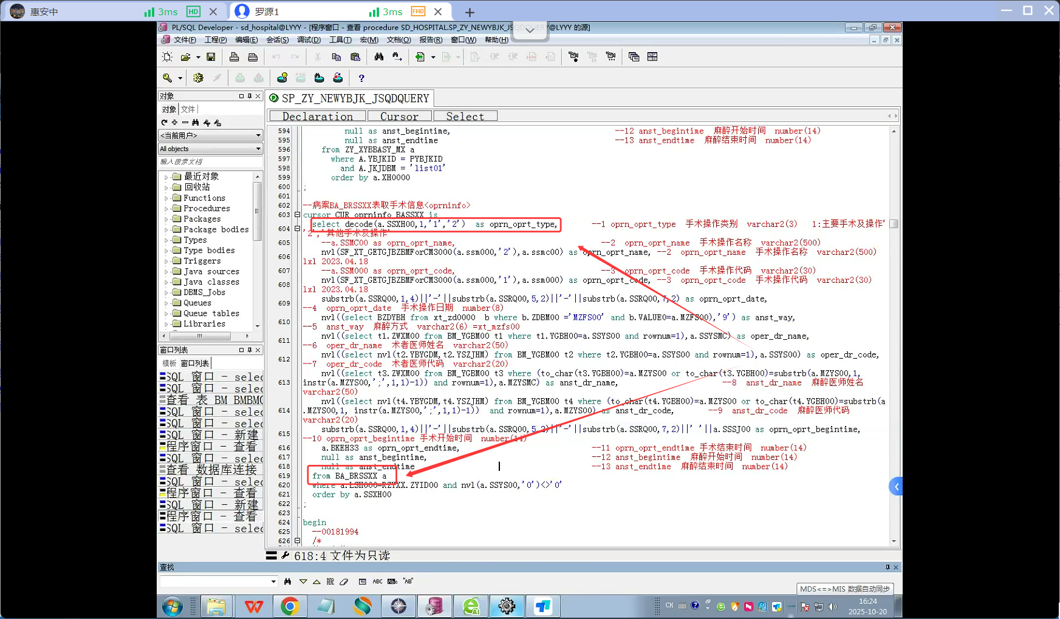Click the Cursor section button

(x=399, y=116)
